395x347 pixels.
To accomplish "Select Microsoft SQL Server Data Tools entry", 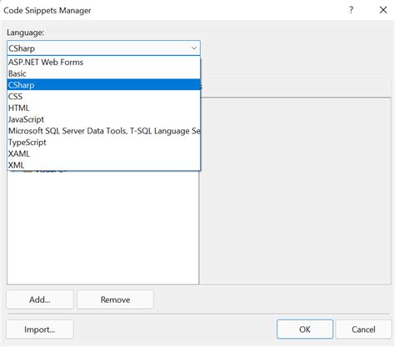I will pyautogui.click(x=103, y=131).
